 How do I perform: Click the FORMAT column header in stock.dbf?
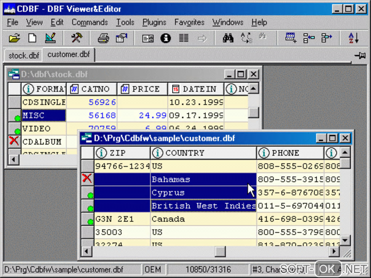[44, 89]
